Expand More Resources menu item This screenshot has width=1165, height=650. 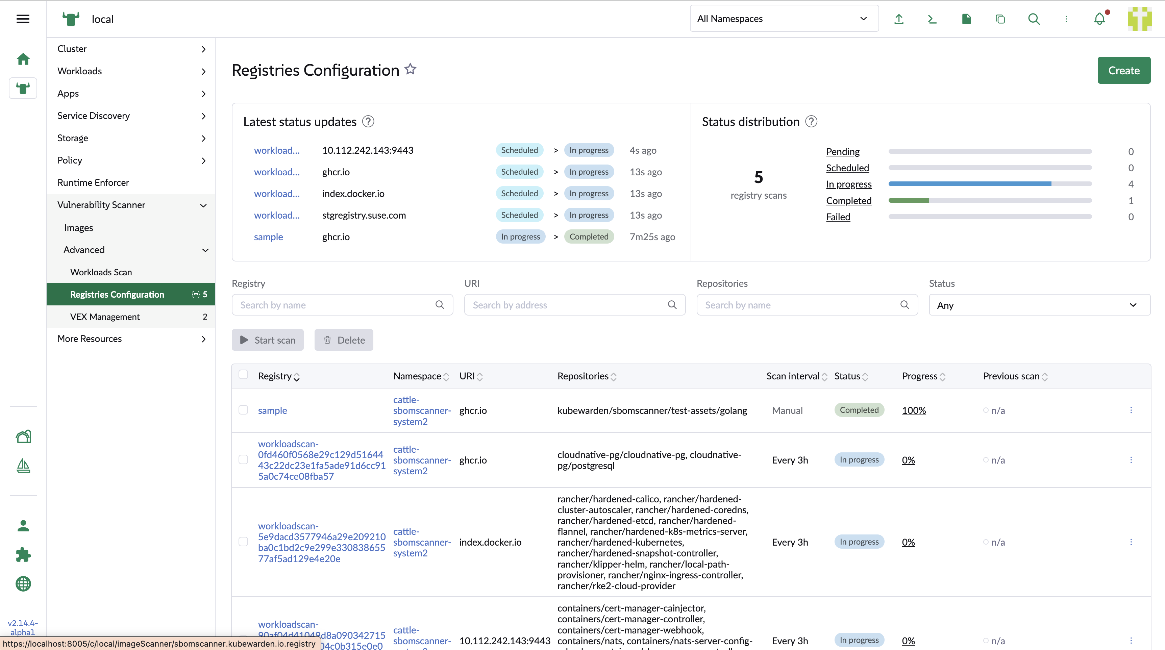[130, 339]
